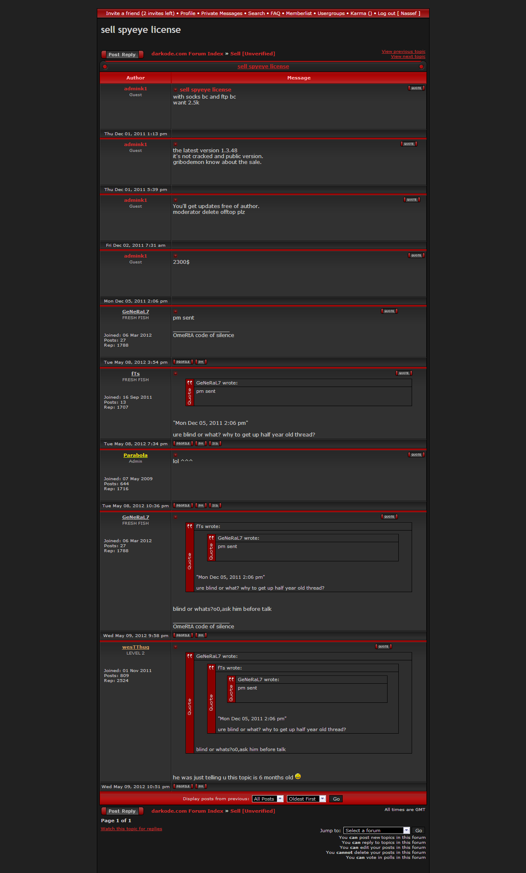The image size is (526, 873).
Task: Open Private Messages from top menu
Action: 222,13
